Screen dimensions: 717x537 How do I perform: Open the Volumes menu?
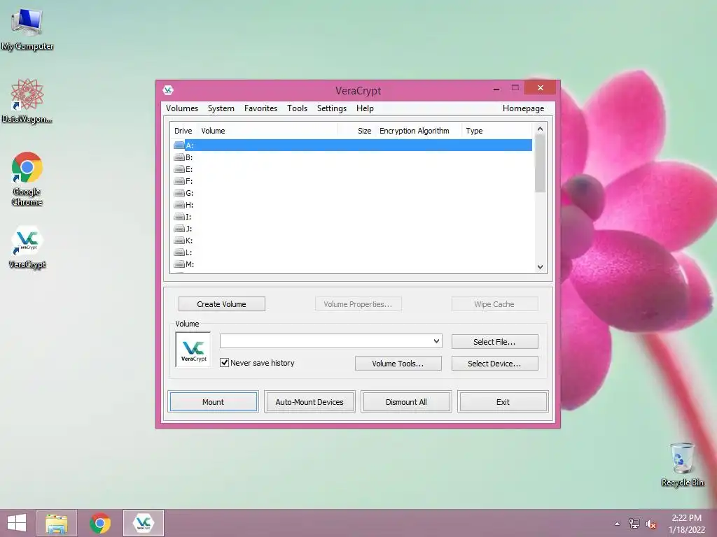coord(182,108)
